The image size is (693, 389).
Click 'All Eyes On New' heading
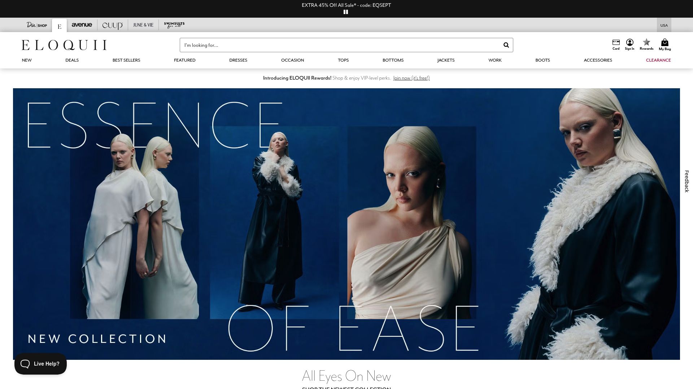point(346,376)
